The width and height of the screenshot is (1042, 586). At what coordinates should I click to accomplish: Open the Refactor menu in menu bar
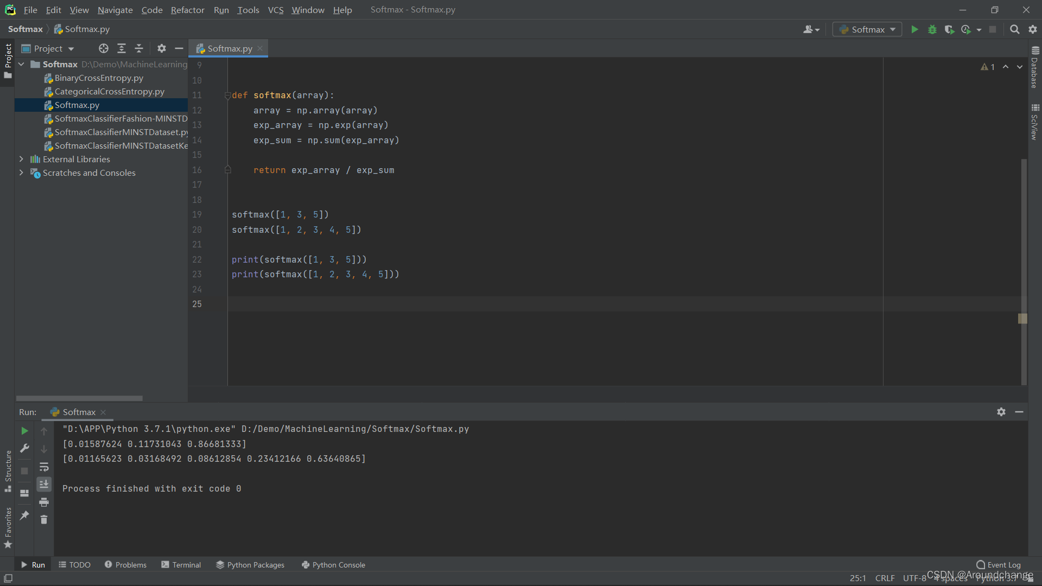point(187,9)
